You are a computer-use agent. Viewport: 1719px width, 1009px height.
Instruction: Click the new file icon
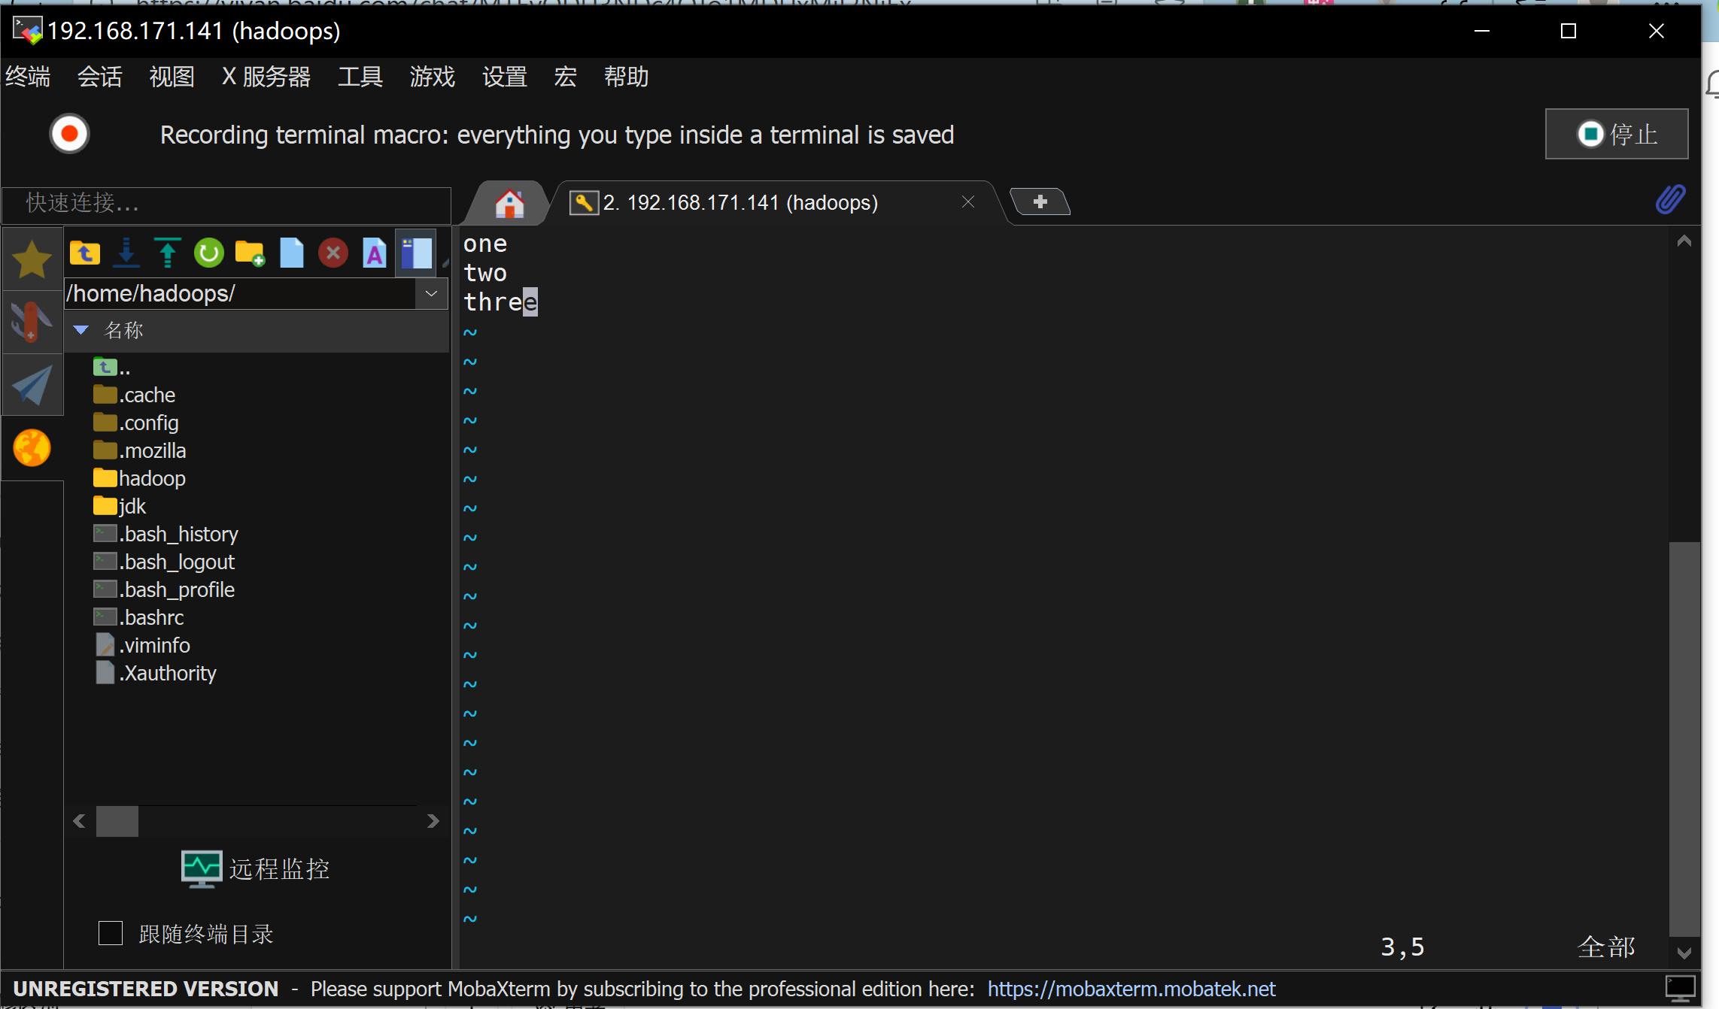(291, 253)
